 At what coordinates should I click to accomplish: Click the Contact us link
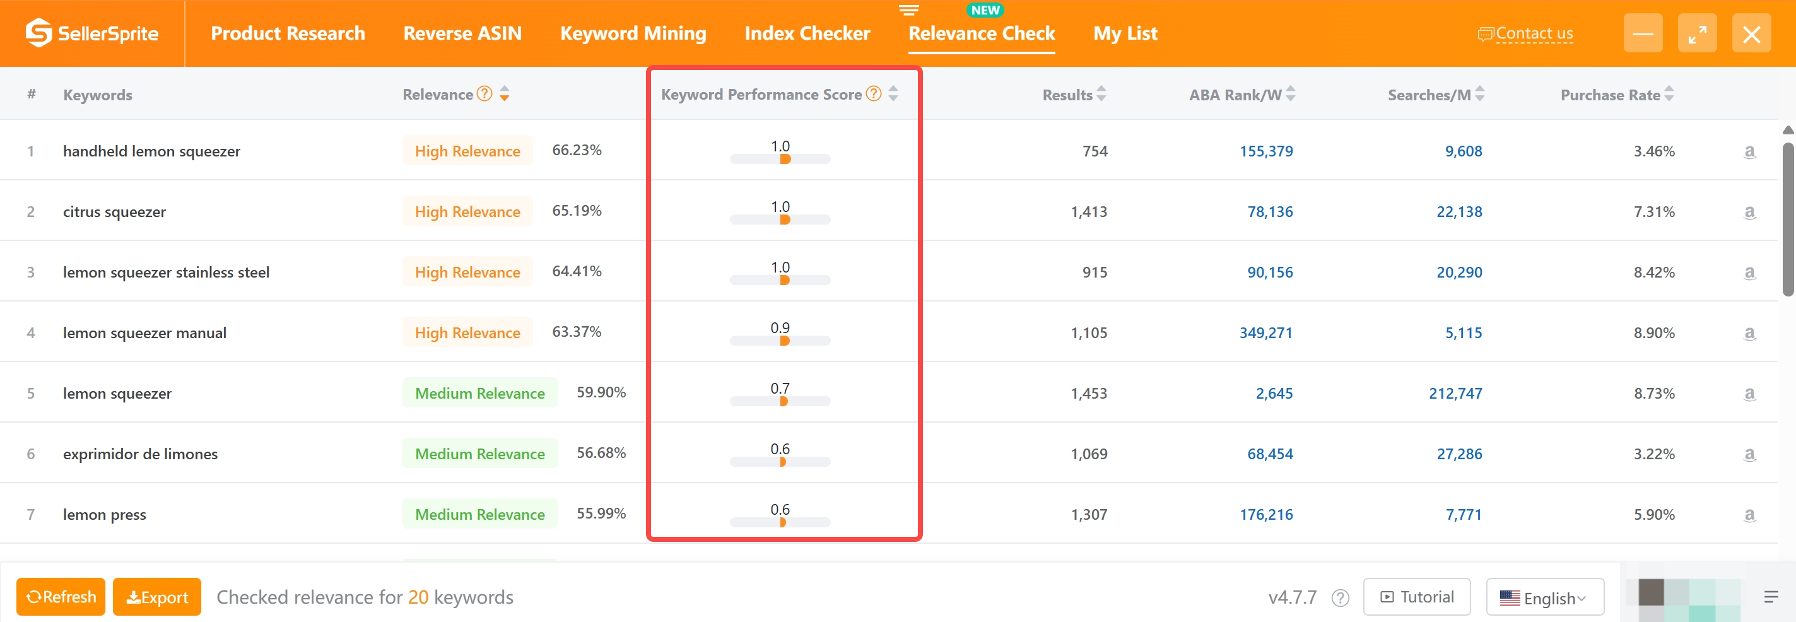(x=1525, y=33)
